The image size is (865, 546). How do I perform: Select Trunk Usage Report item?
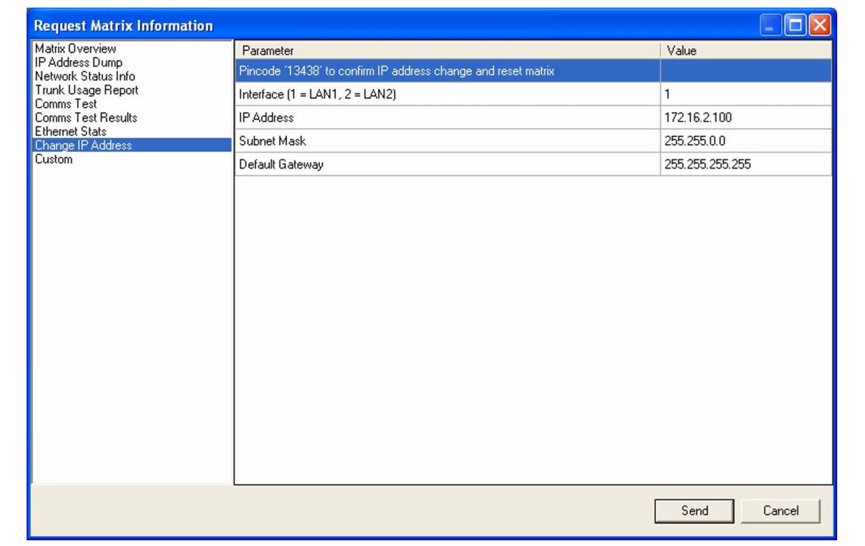(87, 90)
